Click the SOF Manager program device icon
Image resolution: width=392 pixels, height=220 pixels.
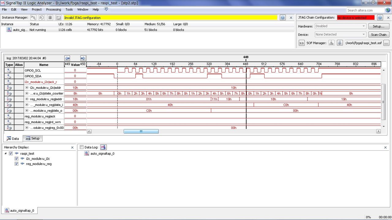click(x=331, y=43)
